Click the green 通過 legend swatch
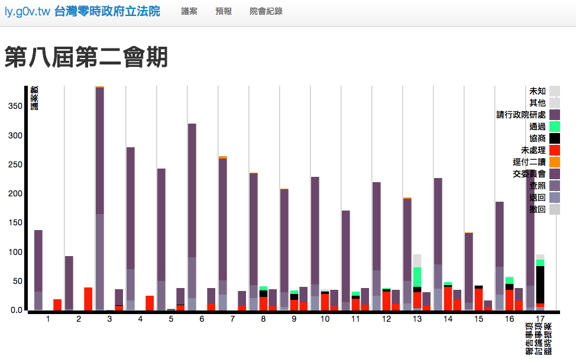Screen dimensions: 576x359 tap(554, 127)
